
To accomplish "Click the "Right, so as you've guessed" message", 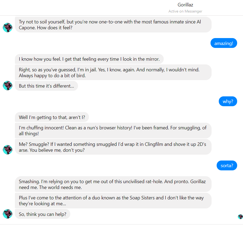I will pyautogui.click(x=113, y=72).
